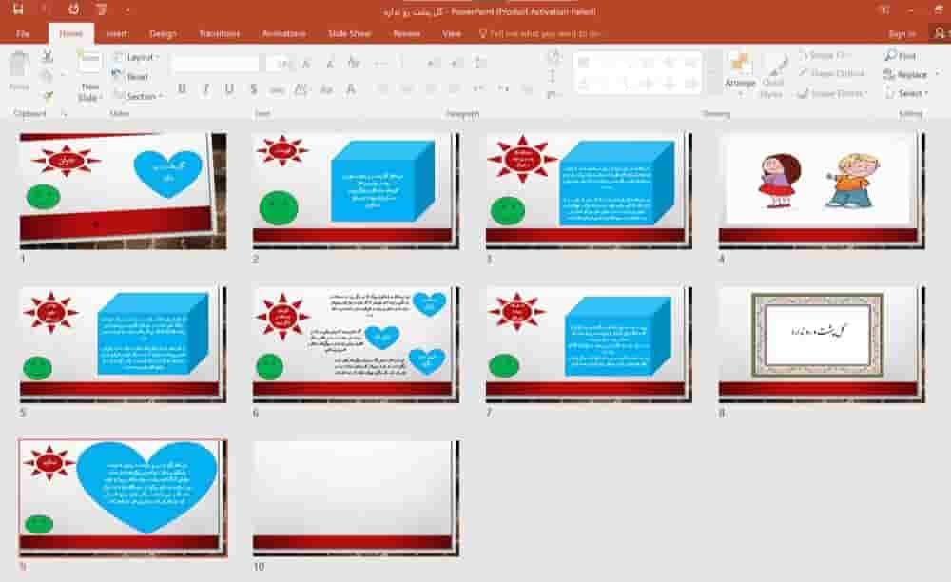Screen dimensions: 951x582
Task: Open the Clipboard pane launcher
Action: 64,113
